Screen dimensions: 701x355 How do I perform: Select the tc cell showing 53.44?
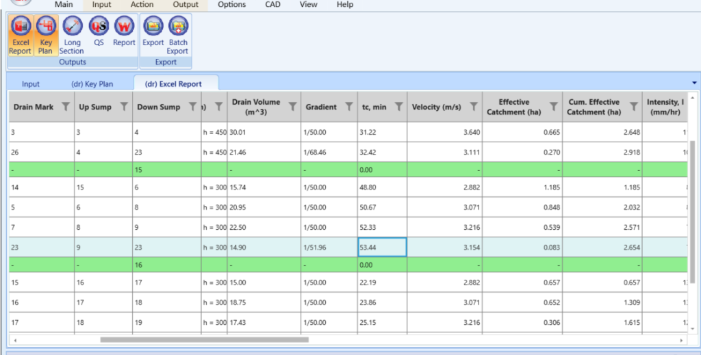click(x=382, y=247)
